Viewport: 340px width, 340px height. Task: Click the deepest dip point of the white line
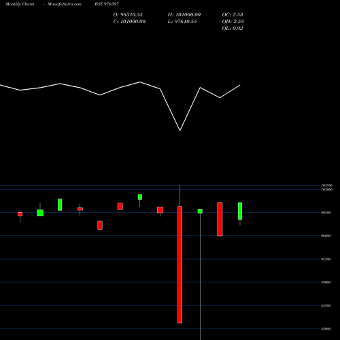click(x=180, y=131)
